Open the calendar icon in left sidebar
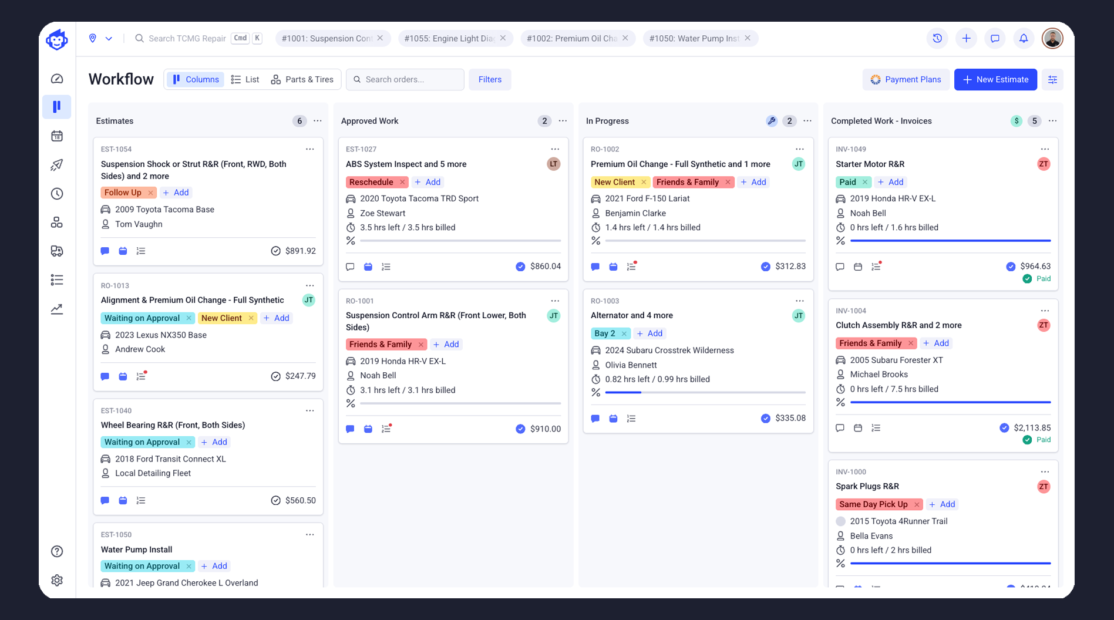Viewport: 1114px width, 620px height. point(57,136)
